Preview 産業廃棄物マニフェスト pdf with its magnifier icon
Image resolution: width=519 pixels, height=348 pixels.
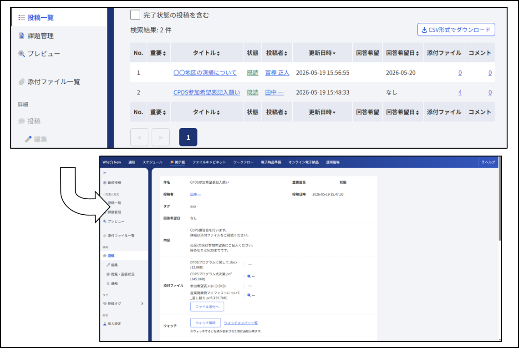[249, 295]
